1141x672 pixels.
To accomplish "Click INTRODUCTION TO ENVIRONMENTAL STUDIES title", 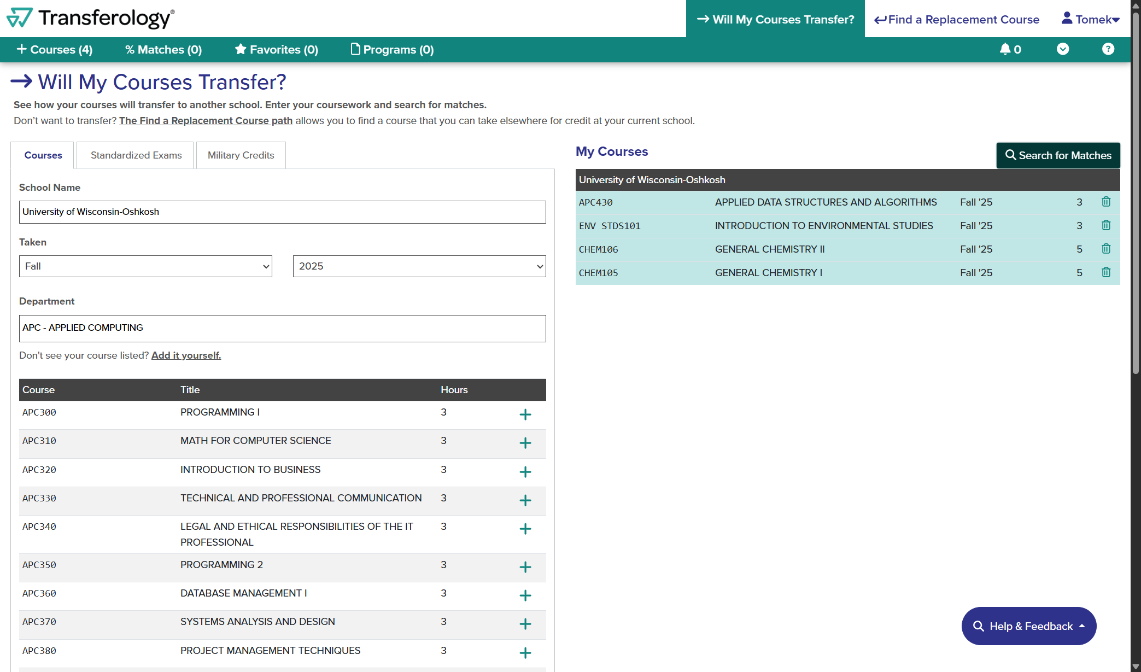I will coord(824,226).
